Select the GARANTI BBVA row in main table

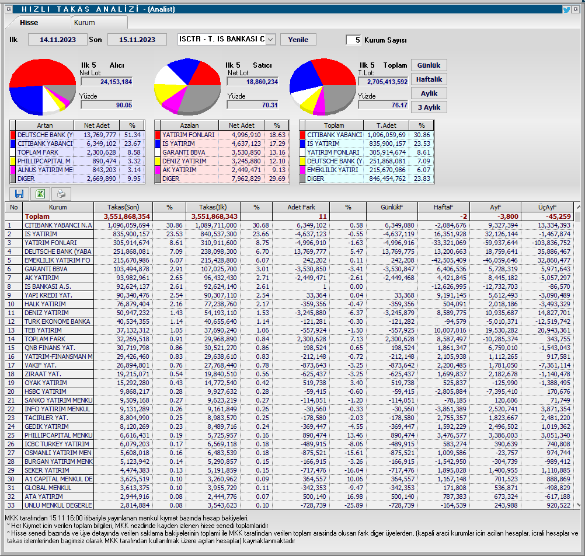pyautogui.click(x=289, y=269)
